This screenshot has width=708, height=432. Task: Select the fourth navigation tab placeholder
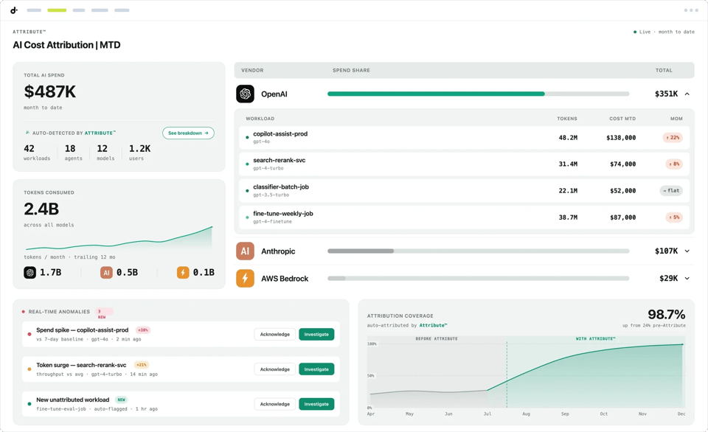[x=100, y=10]
